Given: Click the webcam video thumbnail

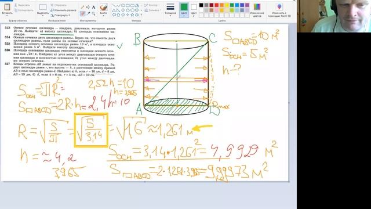Looking at the screenshot, I should click(334, 16).
